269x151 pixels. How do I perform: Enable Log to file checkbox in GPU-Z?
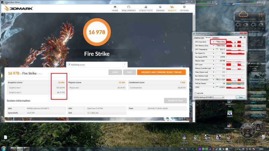coord(195,93)
